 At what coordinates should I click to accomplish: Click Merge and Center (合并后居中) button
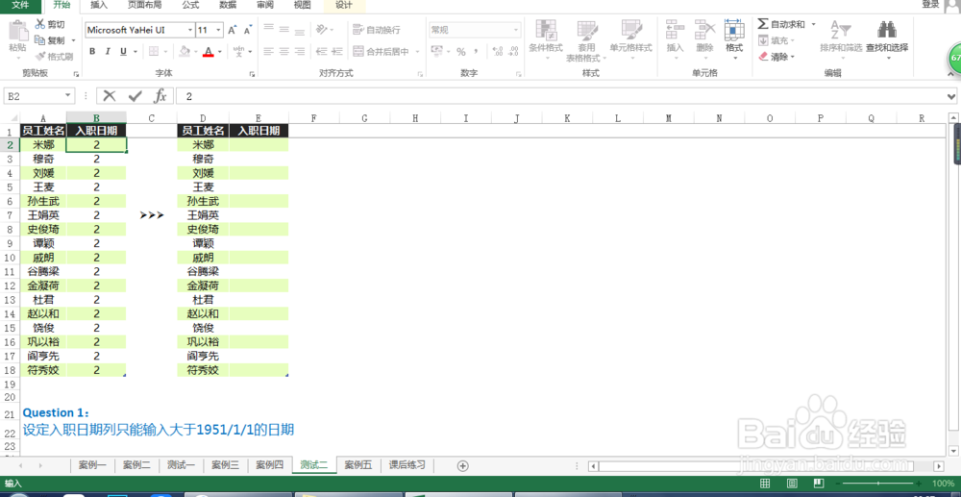[382, 52]
